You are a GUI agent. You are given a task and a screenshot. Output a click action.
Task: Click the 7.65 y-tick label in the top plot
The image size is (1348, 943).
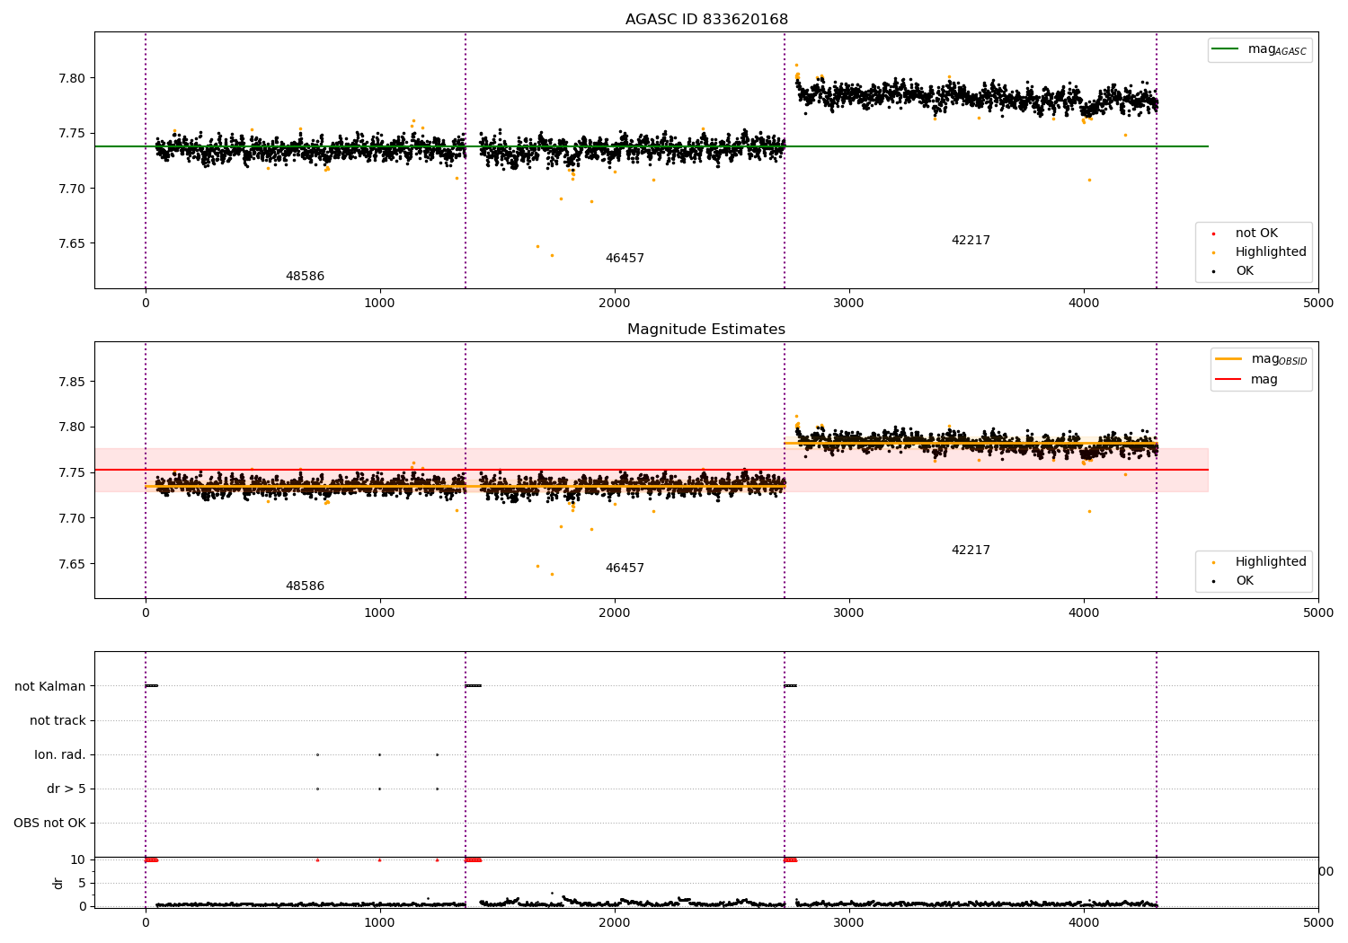pos(72,243)
